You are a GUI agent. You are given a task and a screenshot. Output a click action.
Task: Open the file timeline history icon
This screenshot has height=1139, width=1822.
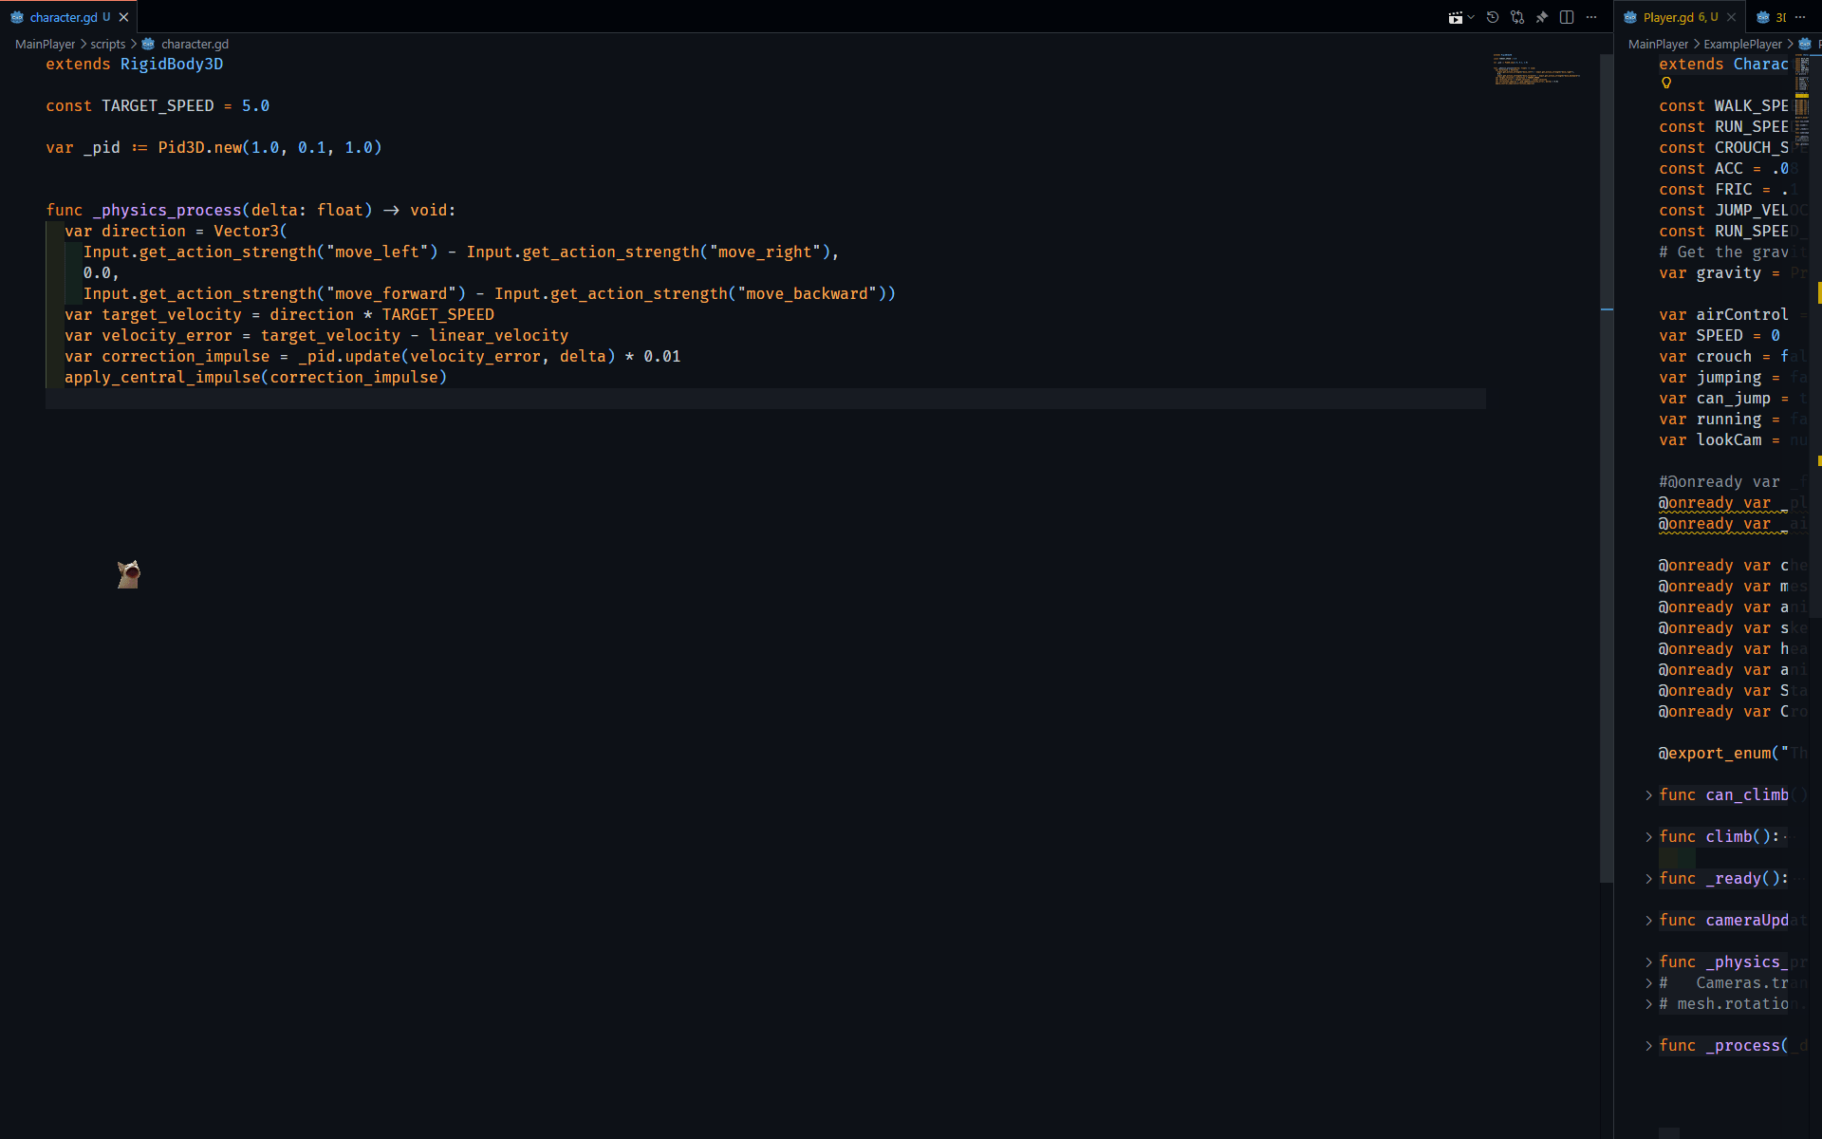point(1493,17)
